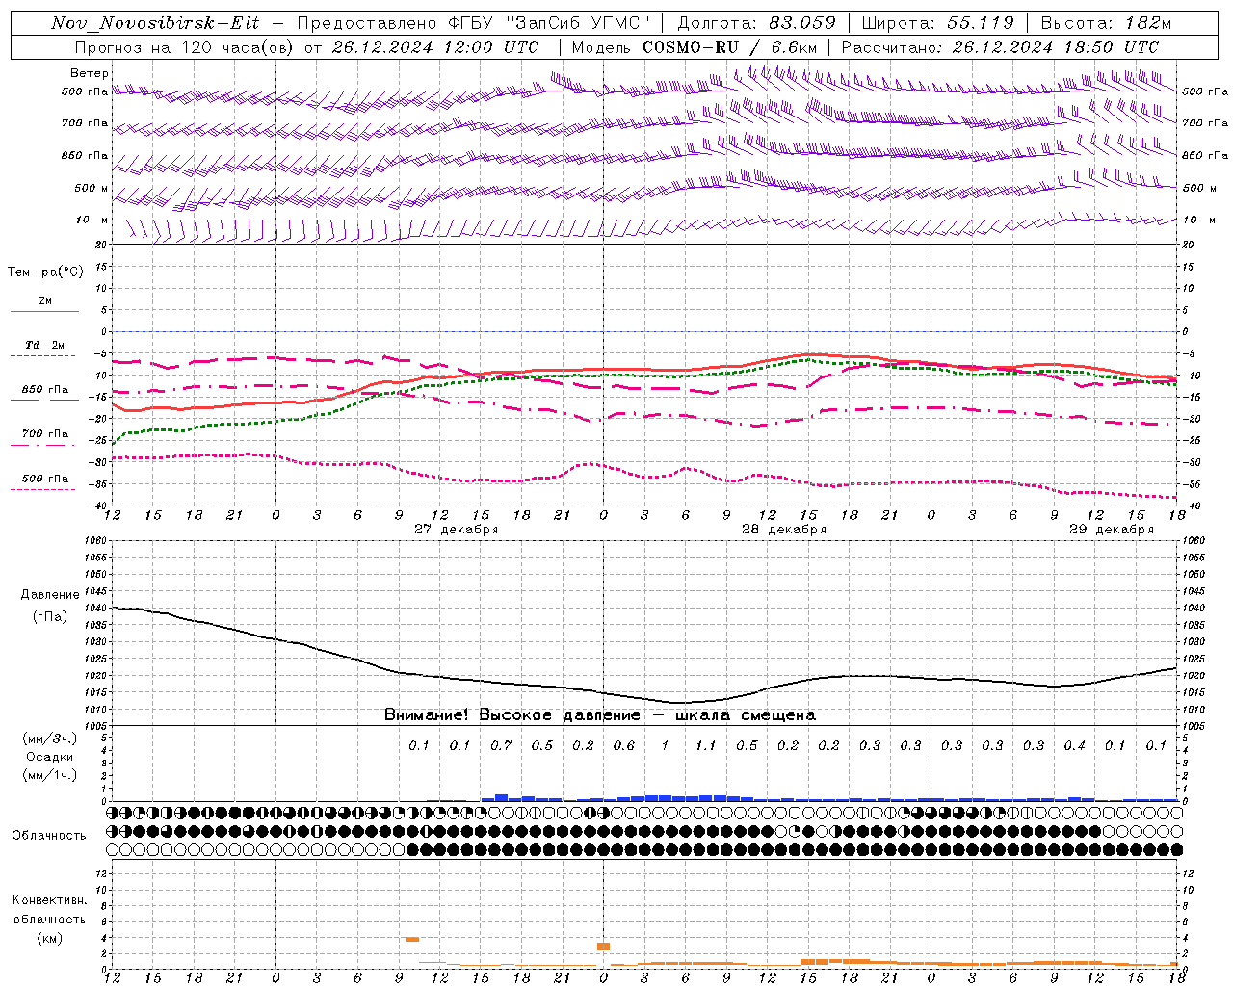The width and height of the screenshot is (1233, 986).
Task: Click the 'Внимание! Высокое давление' warning text
Action: (x=512, y=715)
